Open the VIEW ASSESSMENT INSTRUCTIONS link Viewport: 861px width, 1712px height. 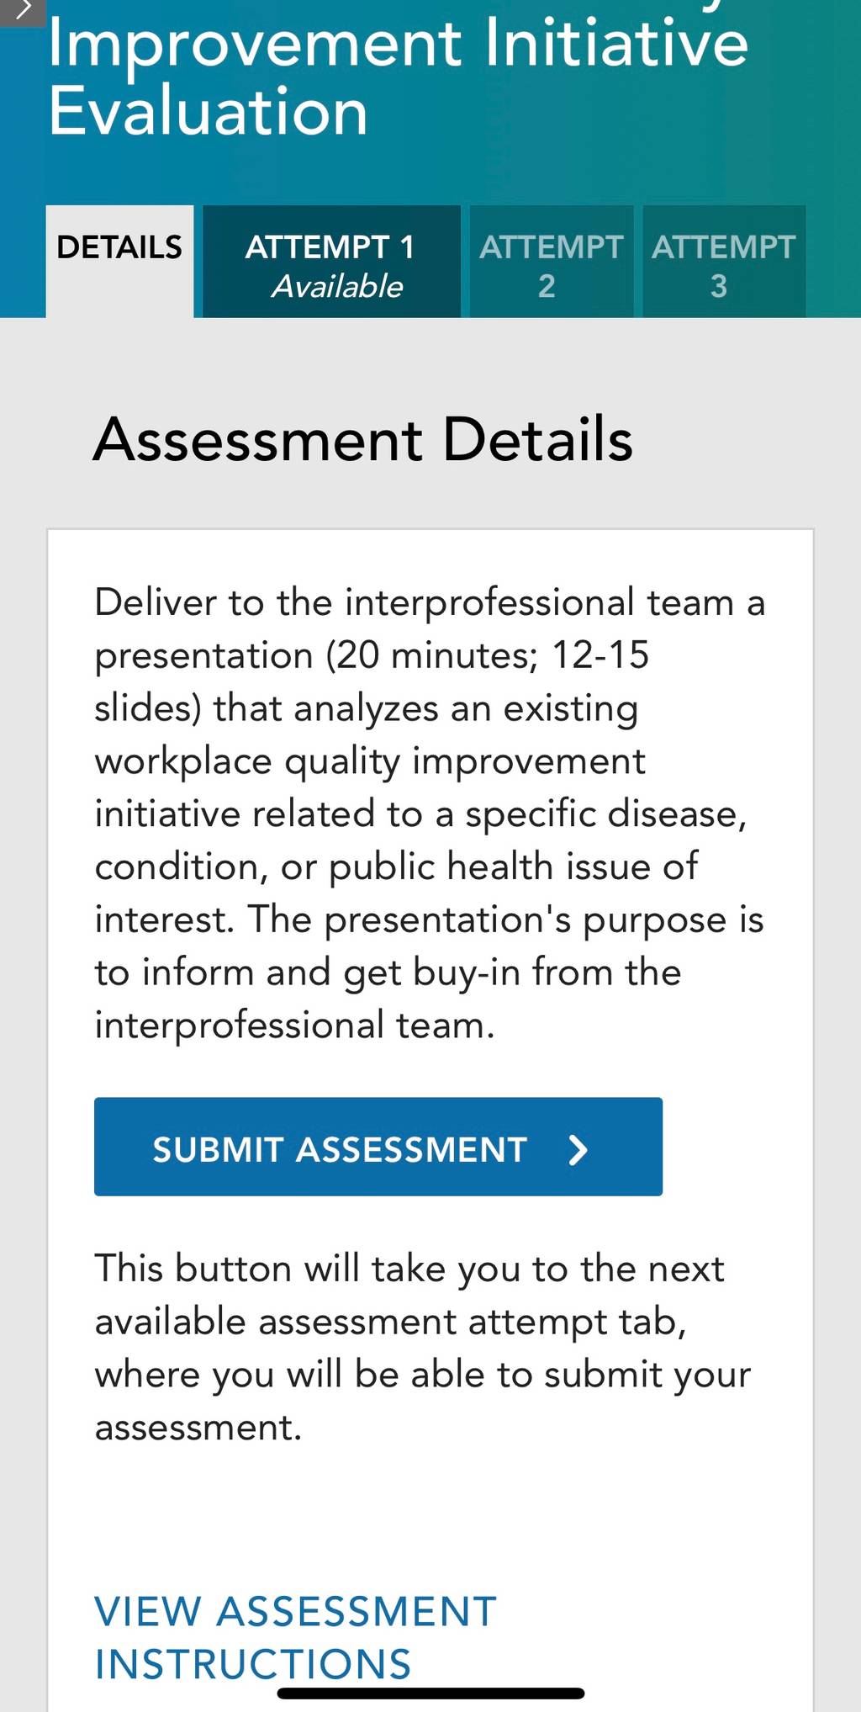point(295,1637)
